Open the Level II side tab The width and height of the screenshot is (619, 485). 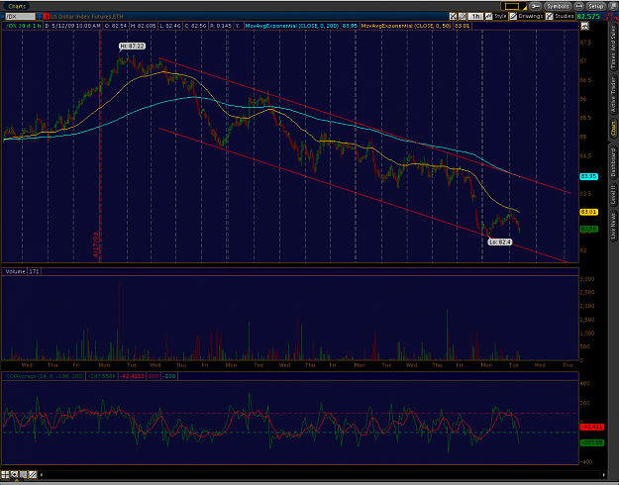tap(613, 195)
